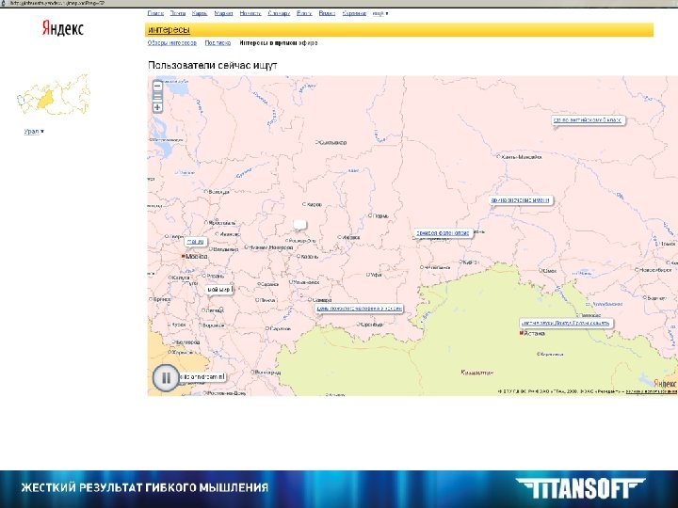
Task: Open Поиск in the top navigation
Action: coord(155,13)
